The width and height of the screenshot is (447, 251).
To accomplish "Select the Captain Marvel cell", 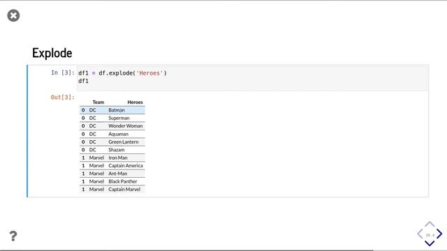I will coord(124,190).
